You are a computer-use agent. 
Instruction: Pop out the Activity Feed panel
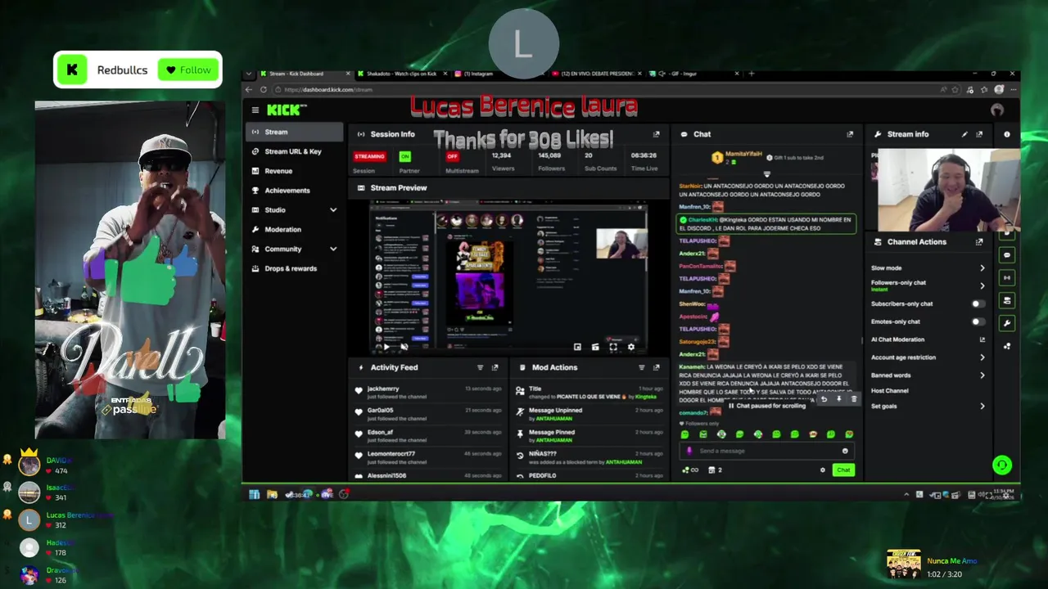coord(495,367)
